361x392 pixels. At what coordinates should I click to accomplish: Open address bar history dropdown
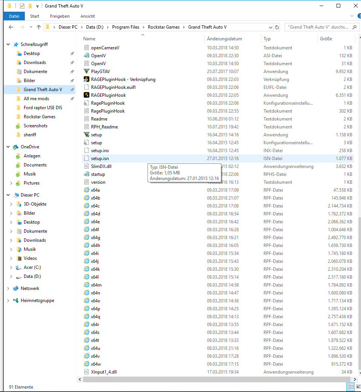(x=271, y=27)
